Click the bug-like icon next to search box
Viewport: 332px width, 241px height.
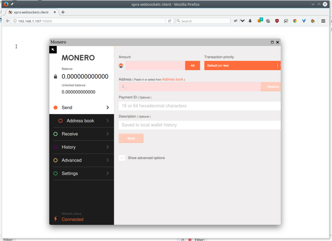pos(235,21)
